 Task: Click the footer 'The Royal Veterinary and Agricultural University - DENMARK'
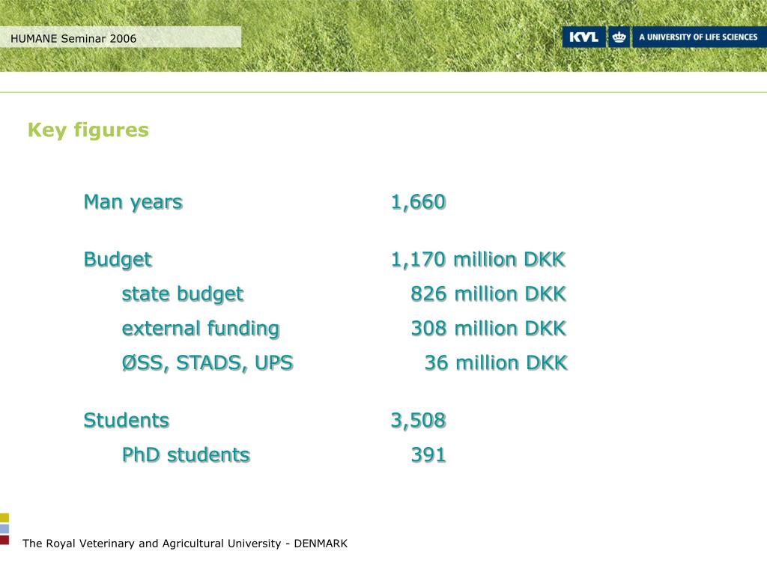pyautogui.click(x=185, y=544)
